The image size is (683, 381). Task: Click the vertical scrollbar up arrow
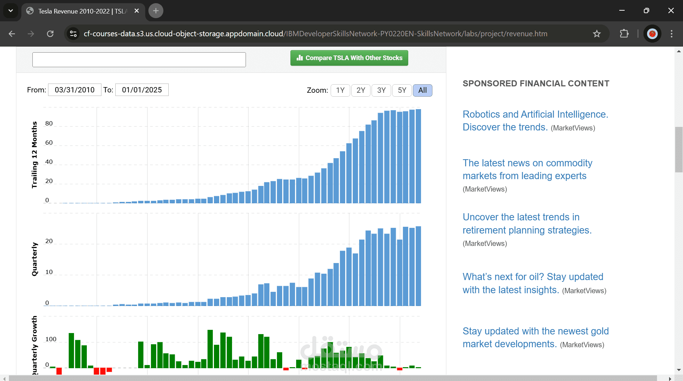[x=679, y=51]
